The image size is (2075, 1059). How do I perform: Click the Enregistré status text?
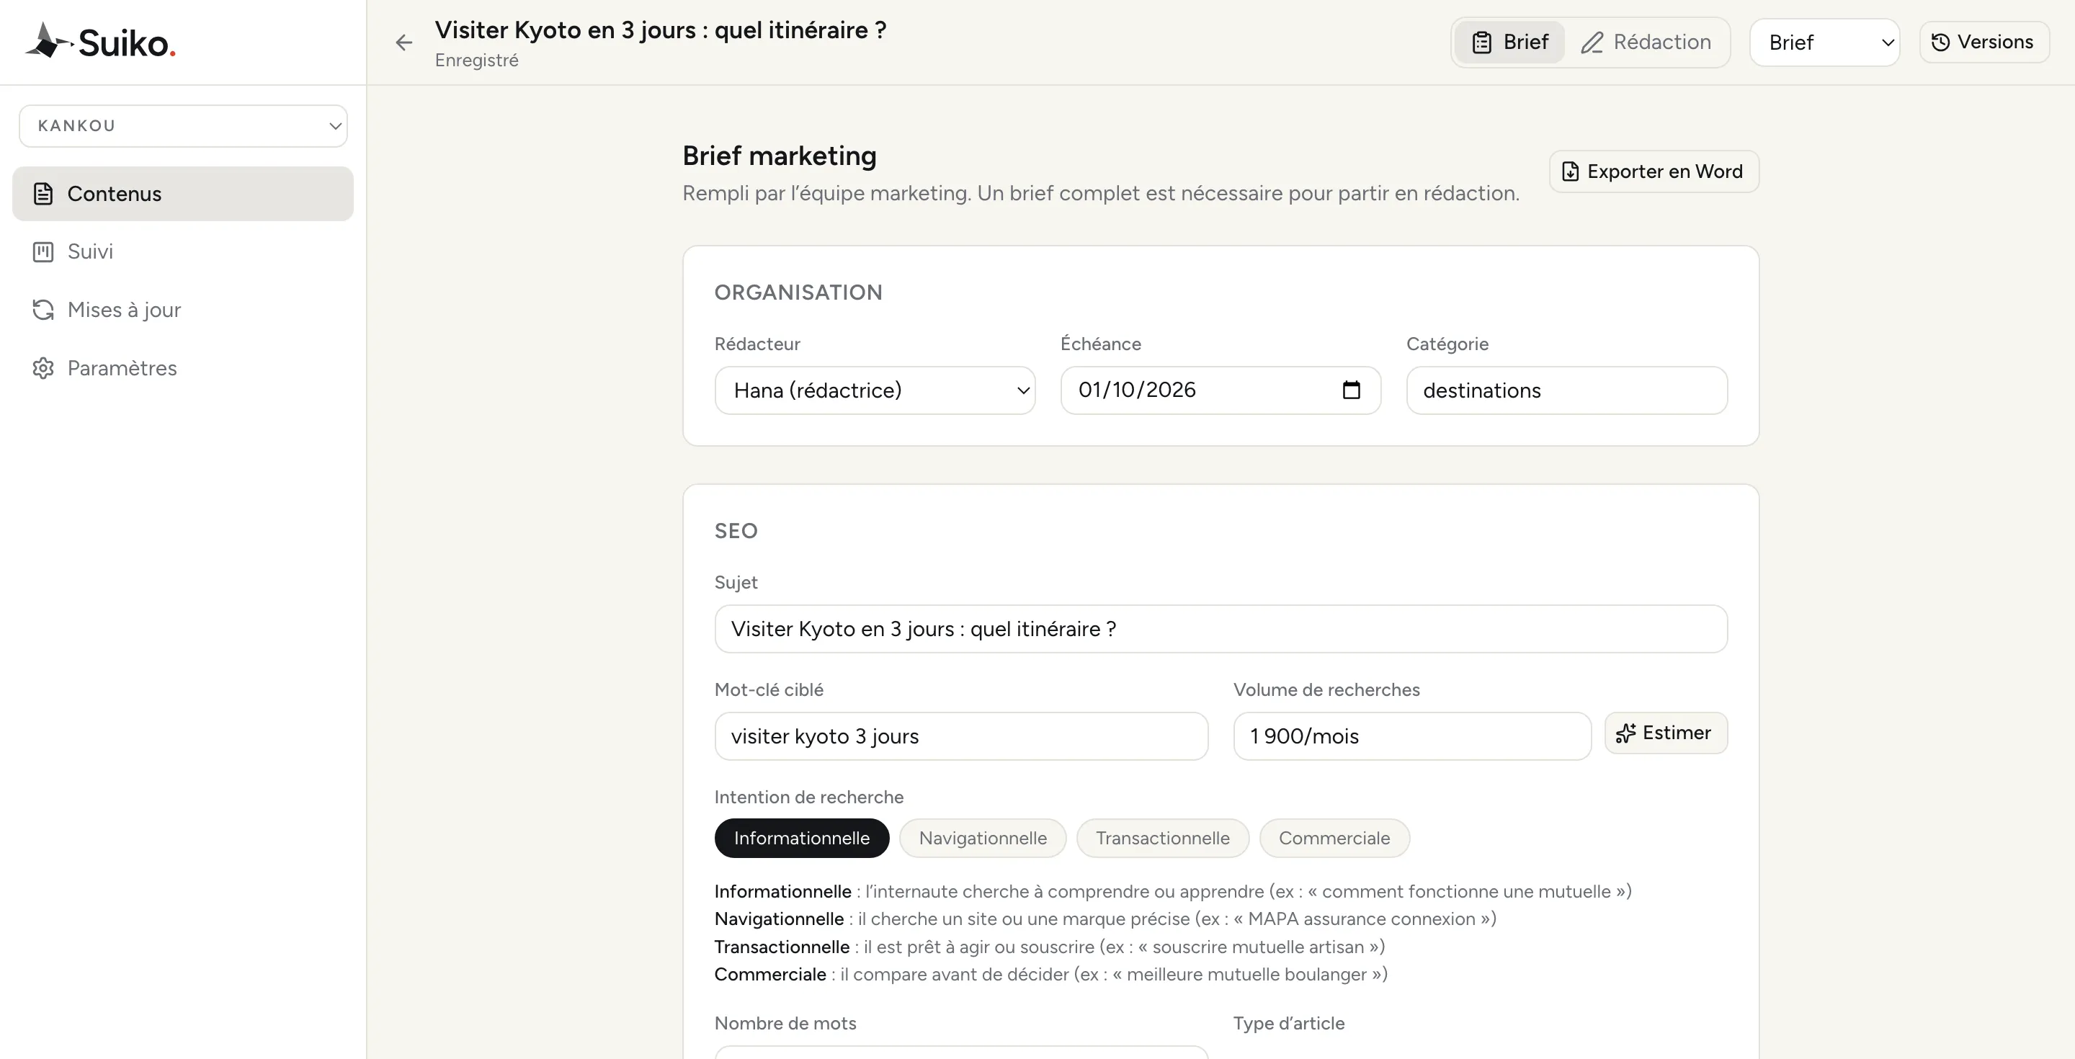pos(477,61)
